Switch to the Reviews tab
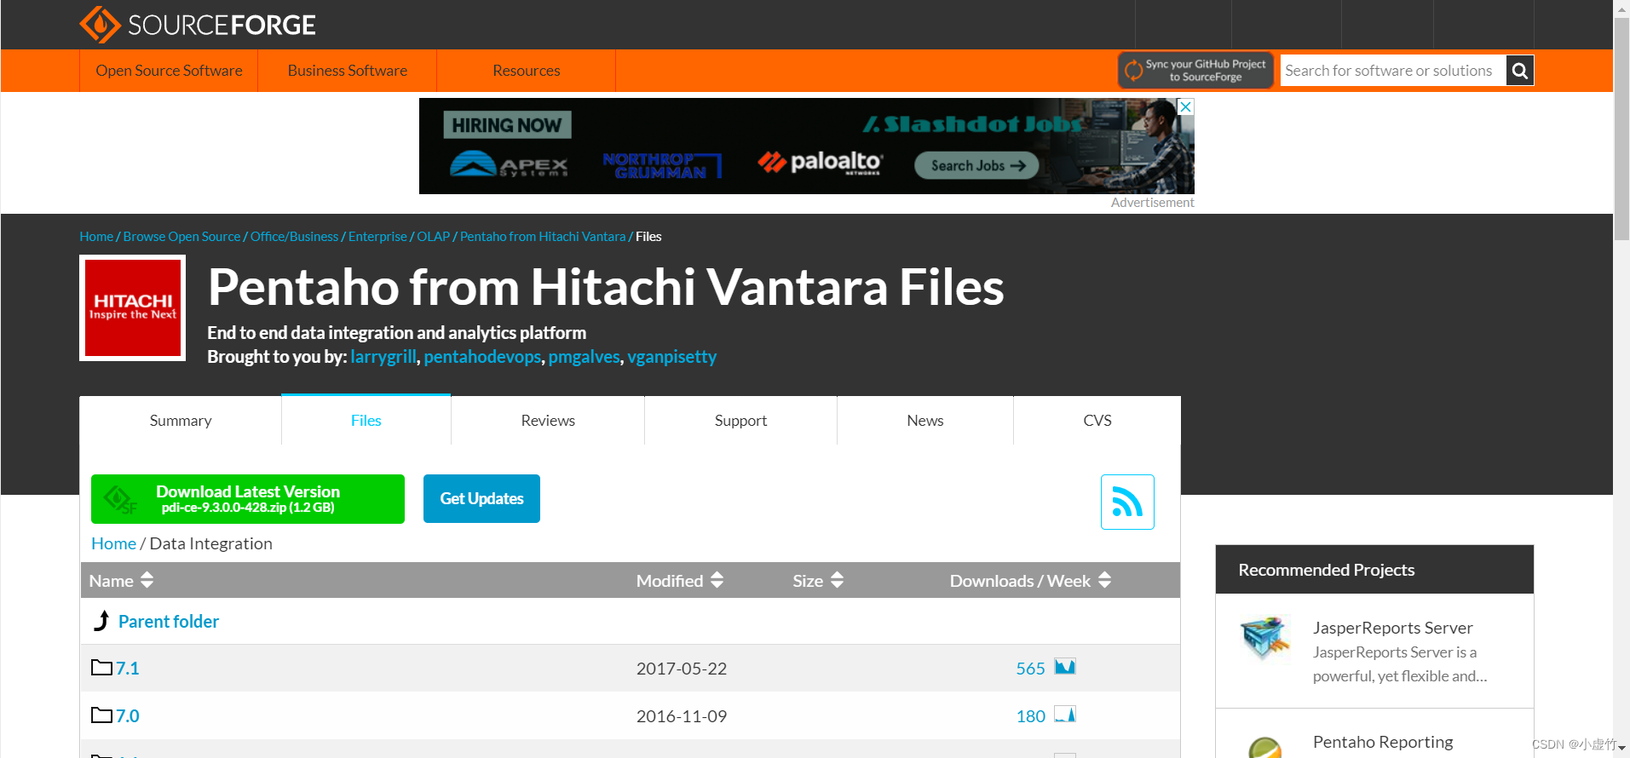This screenshot has height=758, width=1630. point(548,421)
